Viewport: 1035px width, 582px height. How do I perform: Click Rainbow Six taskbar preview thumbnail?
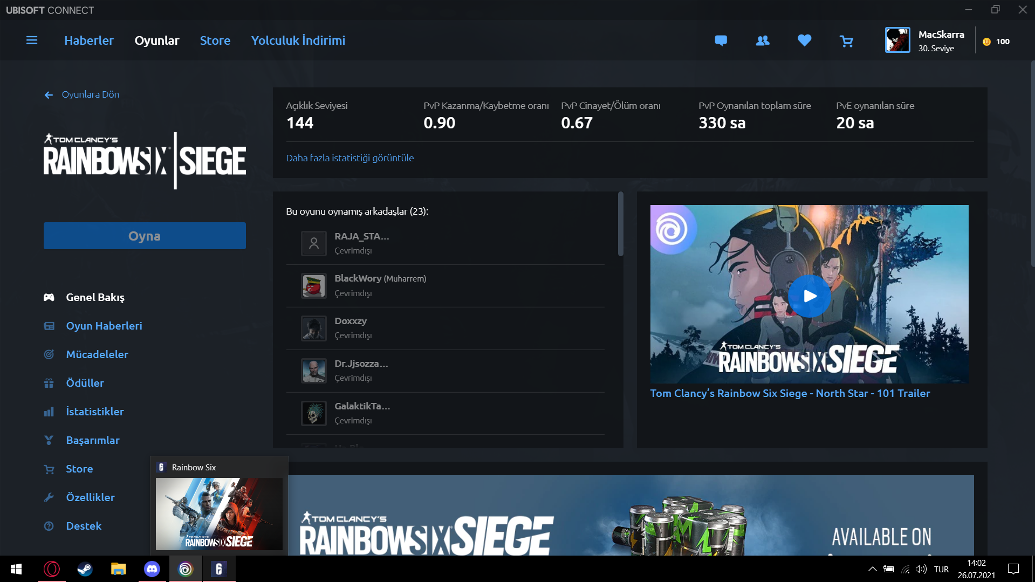[219, 513]
